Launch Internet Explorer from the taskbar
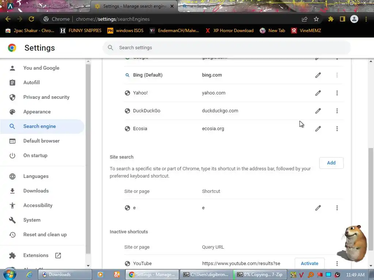The width and height of the screenshot is (374, 280). pyautogui.click(x=29, y=275)
